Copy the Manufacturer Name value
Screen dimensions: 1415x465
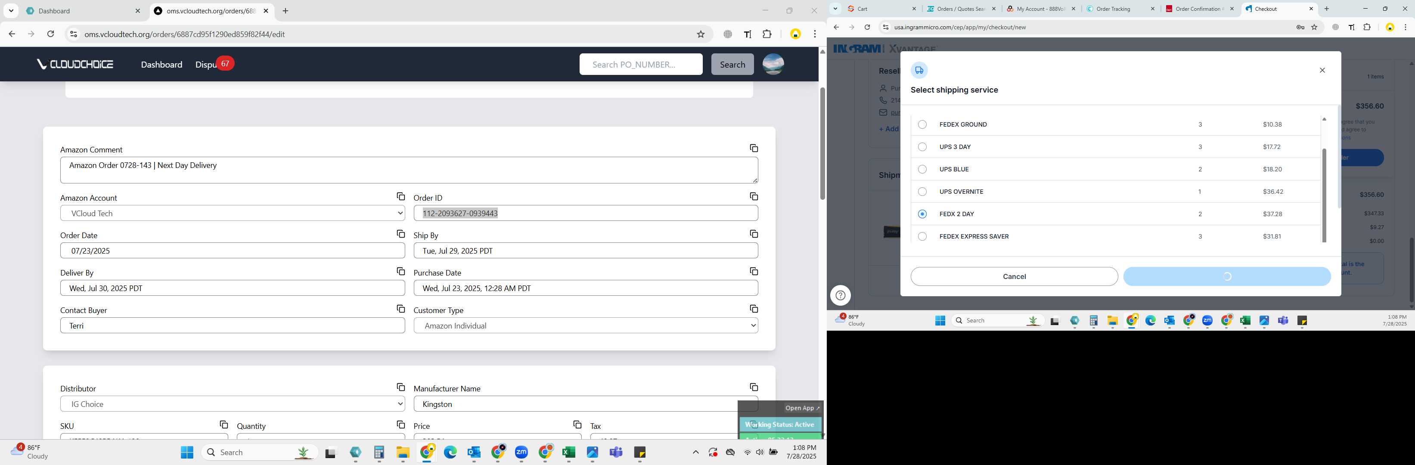pos(754,387)
